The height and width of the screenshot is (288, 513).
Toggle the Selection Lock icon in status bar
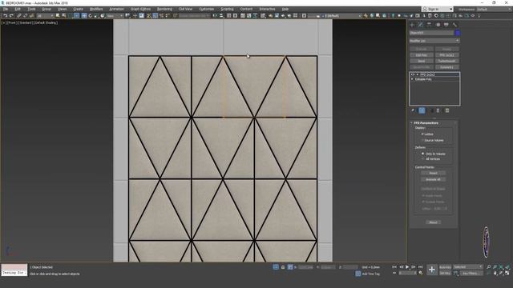pyautogui.click(x=283, y=267)
